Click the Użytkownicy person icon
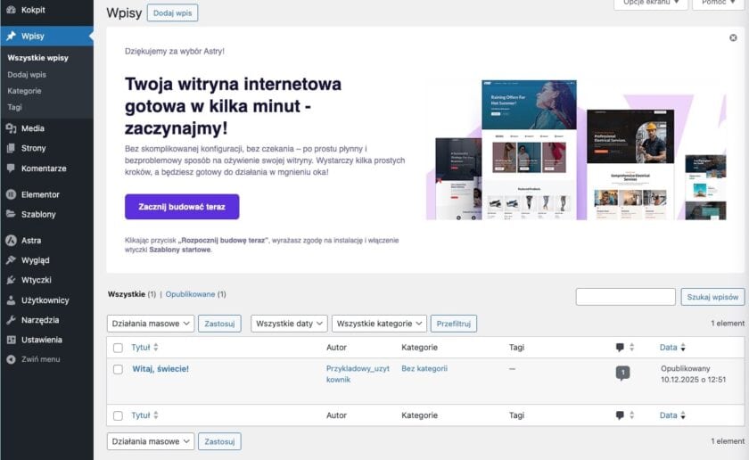Screen dimensions: 749x460 click(11, 300)
